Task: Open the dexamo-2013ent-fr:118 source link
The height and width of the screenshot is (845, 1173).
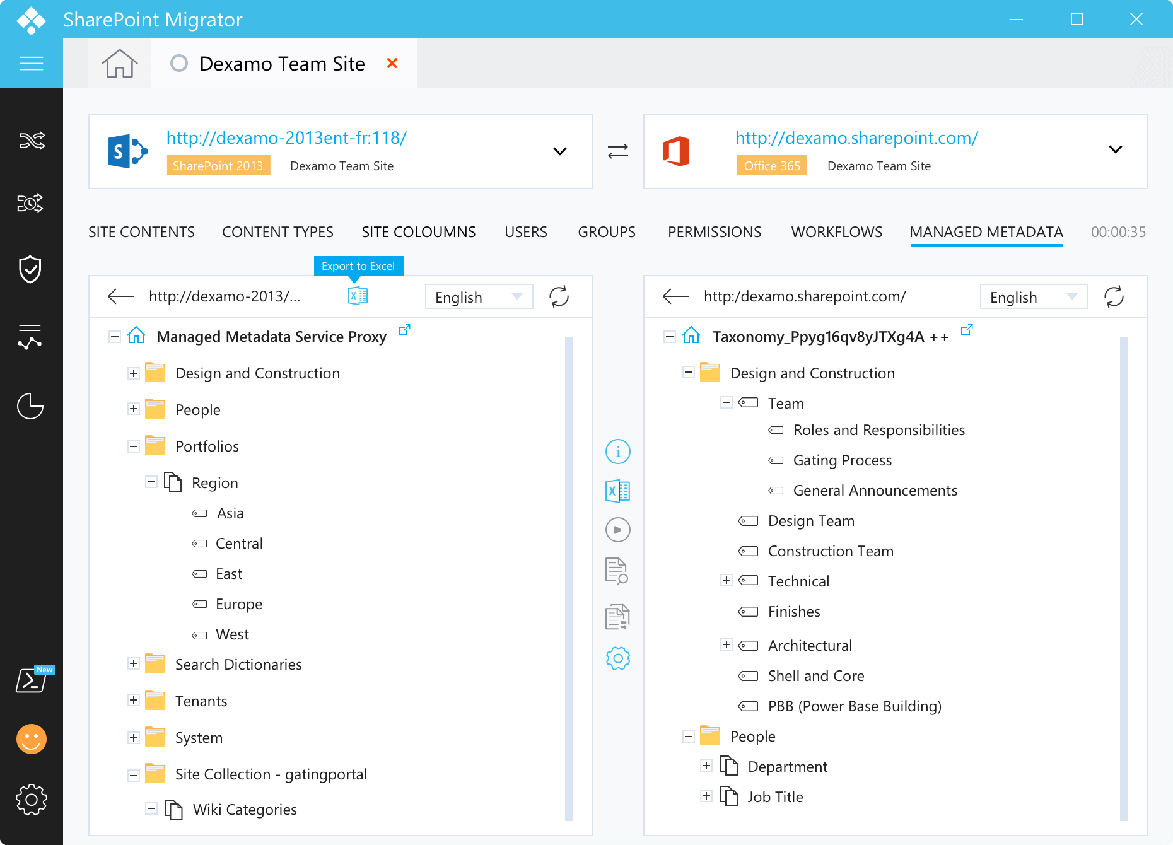Action: pyautogui.click(x=287, y=137)
